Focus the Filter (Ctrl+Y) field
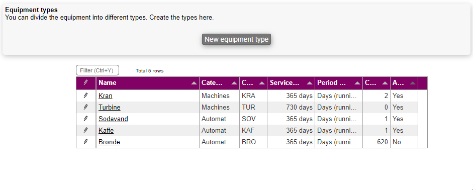 pos(98,70)
